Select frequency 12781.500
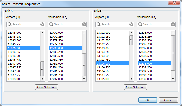 tap(65, 71)
